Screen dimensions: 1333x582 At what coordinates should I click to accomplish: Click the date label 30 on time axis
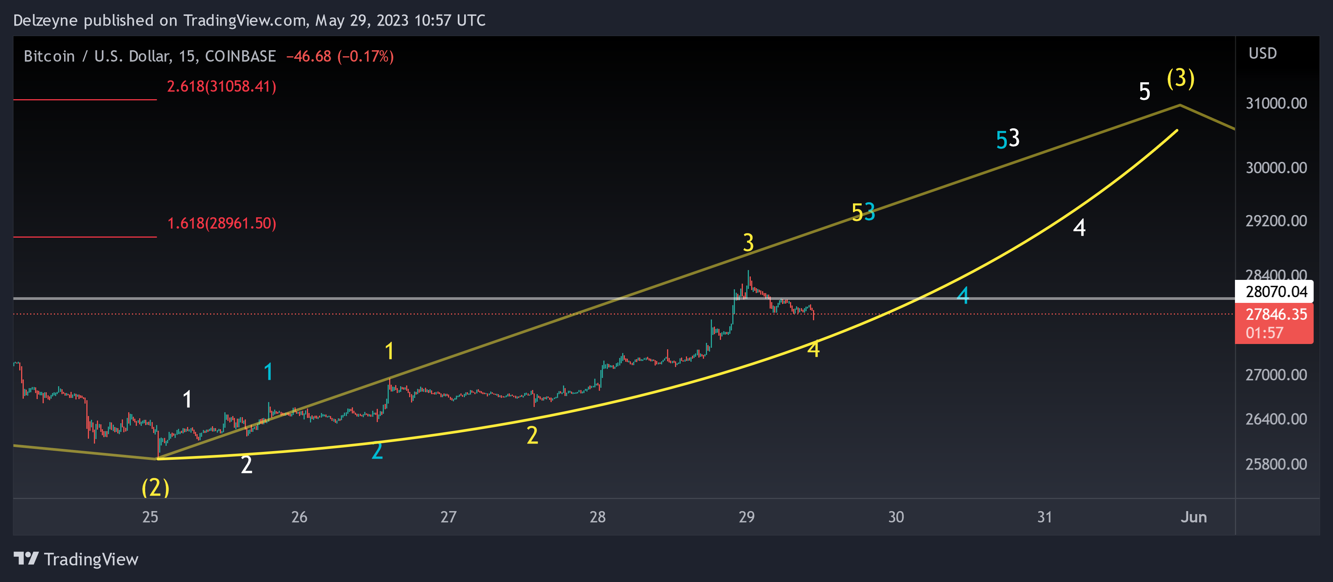click(x=896, y=517)
